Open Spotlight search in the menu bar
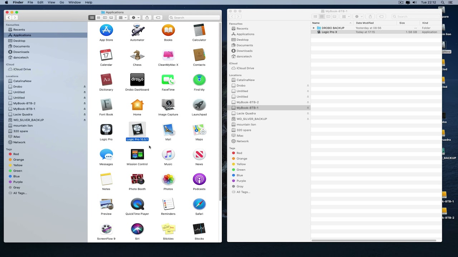The width and height of the screenshot is (458, 257). (x=443, y=2)
